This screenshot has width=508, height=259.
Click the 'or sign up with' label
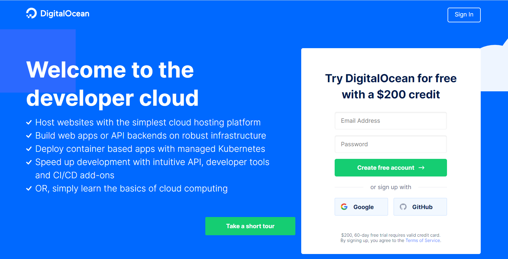391,187
